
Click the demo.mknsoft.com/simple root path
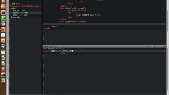(x=25, y=6)
